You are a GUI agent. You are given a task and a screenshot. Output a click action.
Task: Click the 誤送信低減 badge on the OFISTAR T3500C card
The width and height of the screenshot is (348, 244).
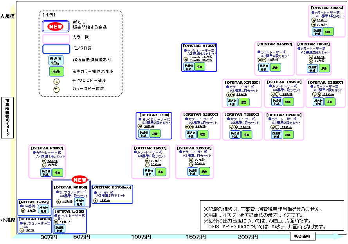click(x=277, y=102)
